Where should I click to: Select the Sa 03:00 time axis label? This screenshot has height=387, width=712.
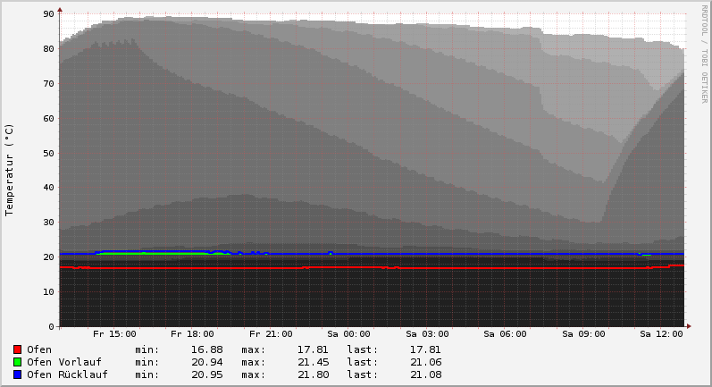427,334
